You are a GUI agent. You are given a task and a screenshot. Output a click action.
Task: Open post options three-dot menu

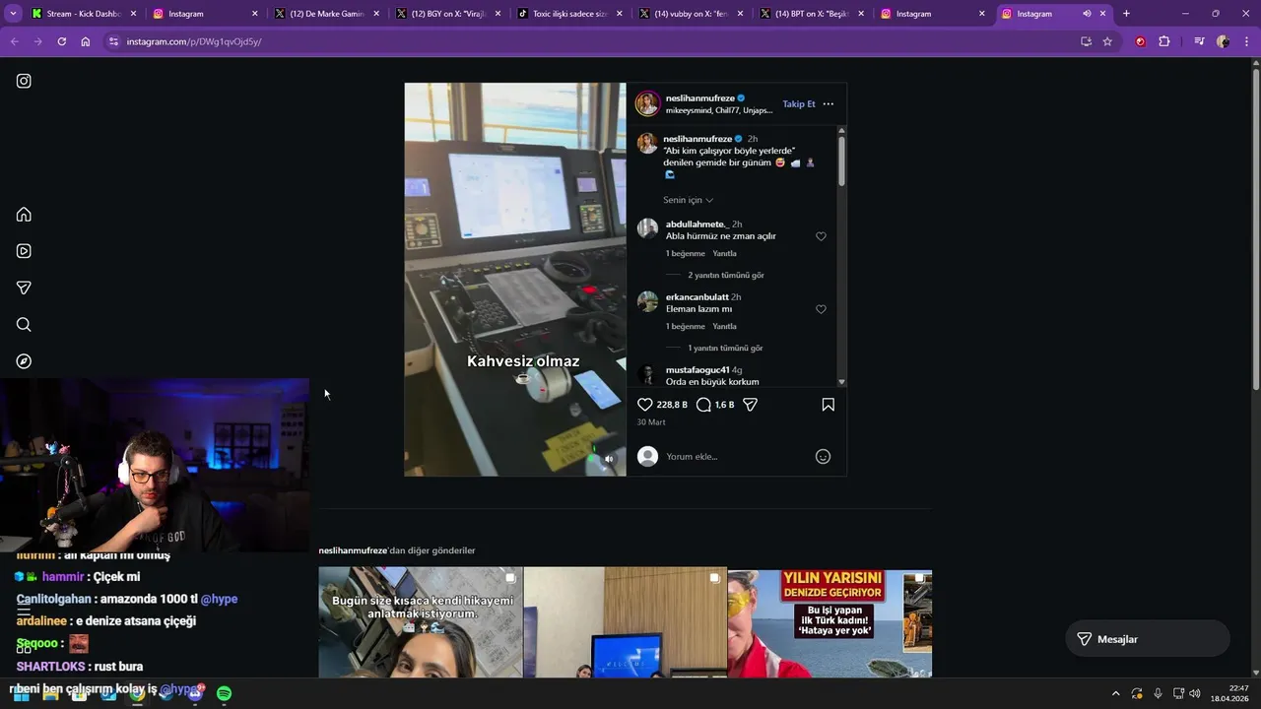click(829, 103)
